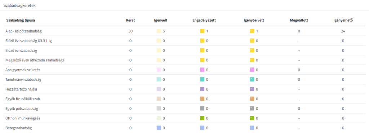
Task: Click the Engedélyezett column header
Action: coord(204,20)
